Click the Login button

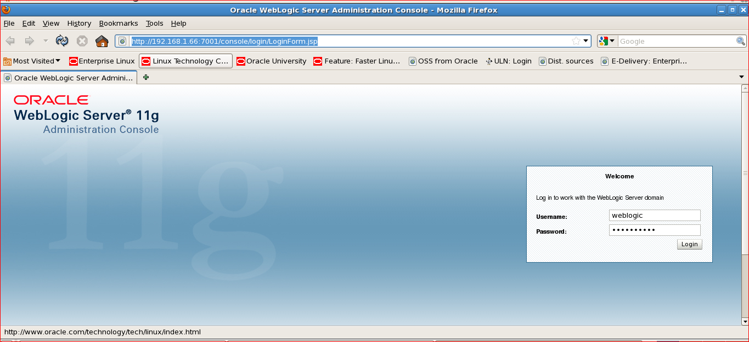coord(689,244)
